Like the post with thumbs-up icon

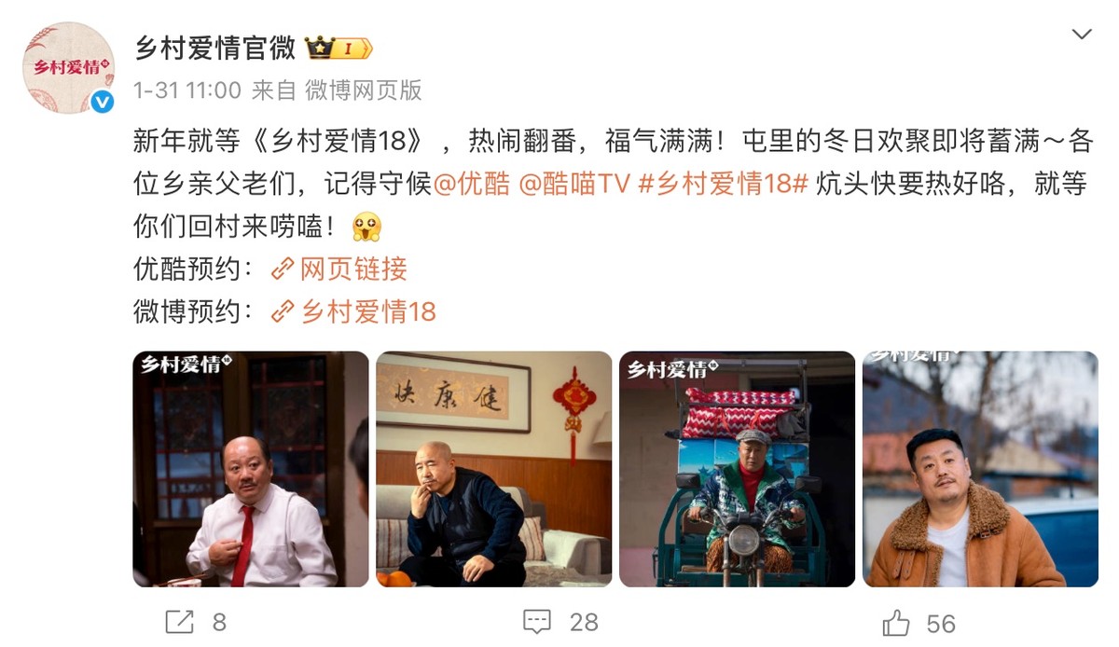tap(896, 622)
